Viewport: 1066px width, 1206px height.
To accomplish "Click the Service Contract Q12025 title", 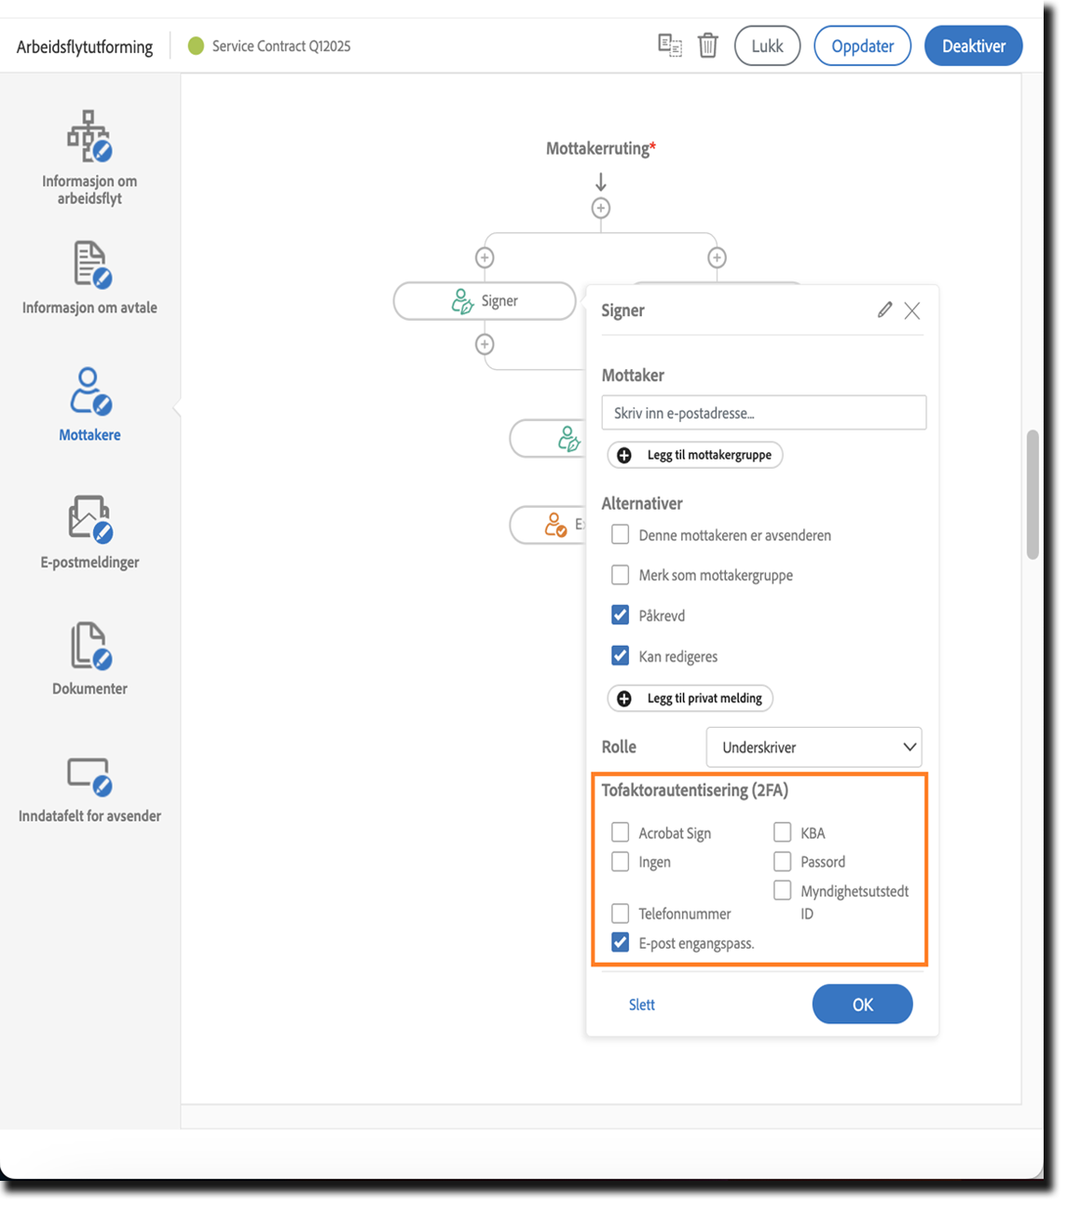I will point(281,47).
